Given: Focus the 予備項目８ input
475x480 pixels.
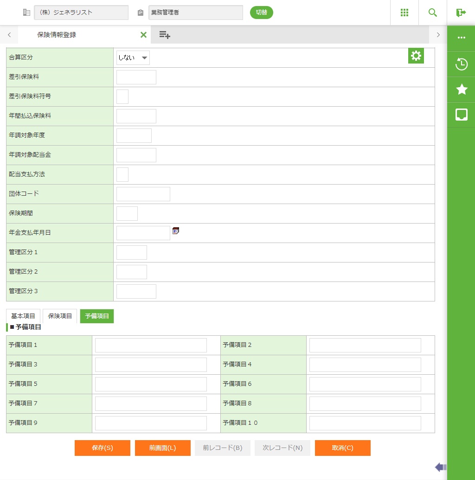Looking at the screenshot, I should click(x=365, y=404).
